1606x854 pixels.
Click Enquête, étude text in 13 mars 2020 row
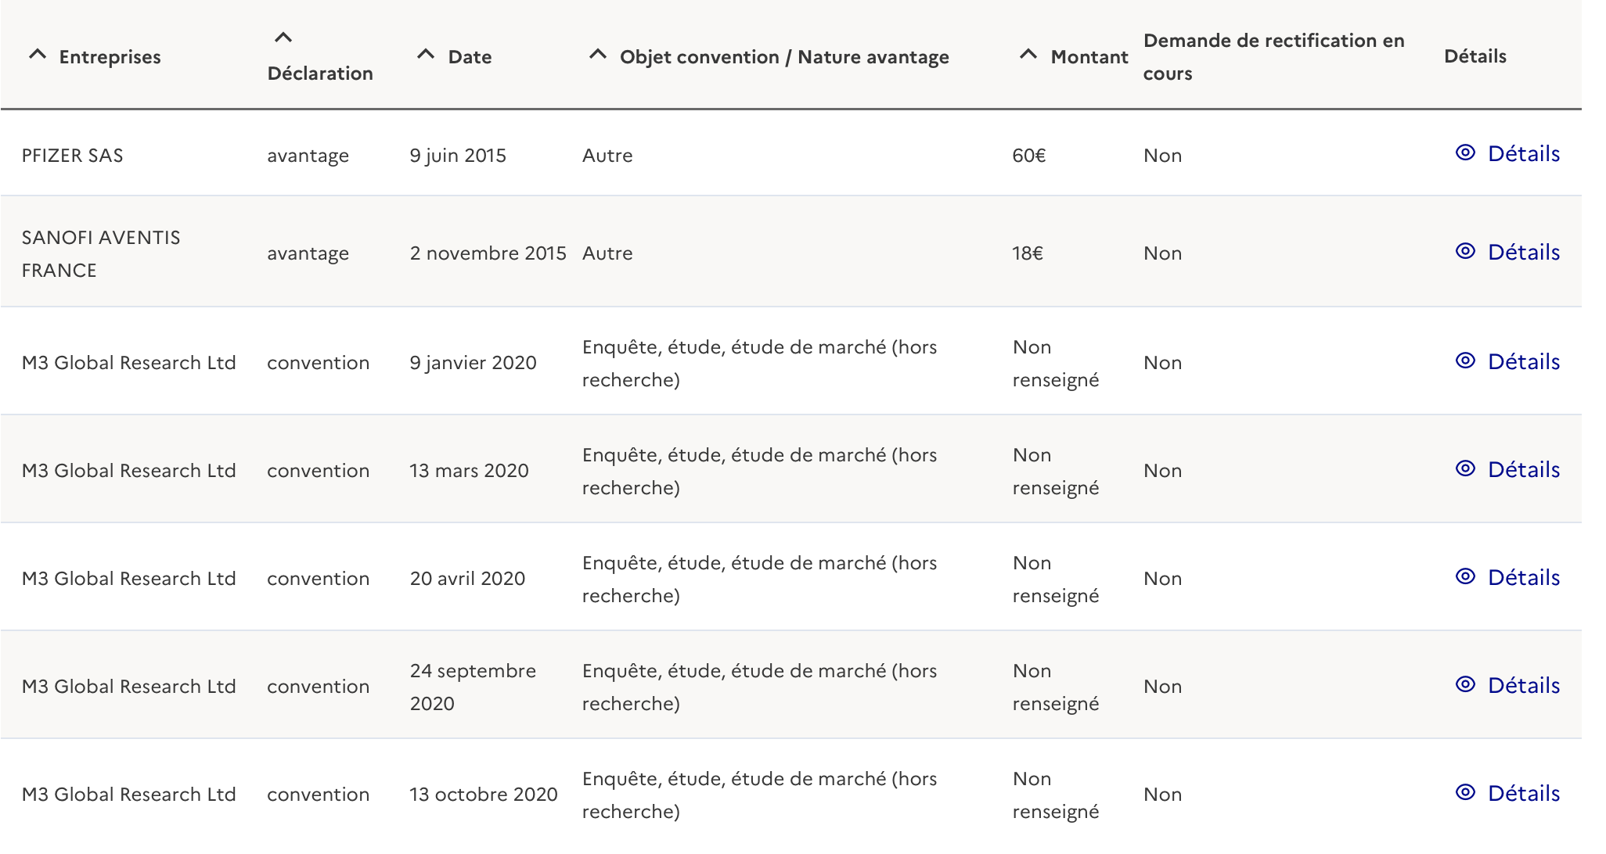coord(759,471)
